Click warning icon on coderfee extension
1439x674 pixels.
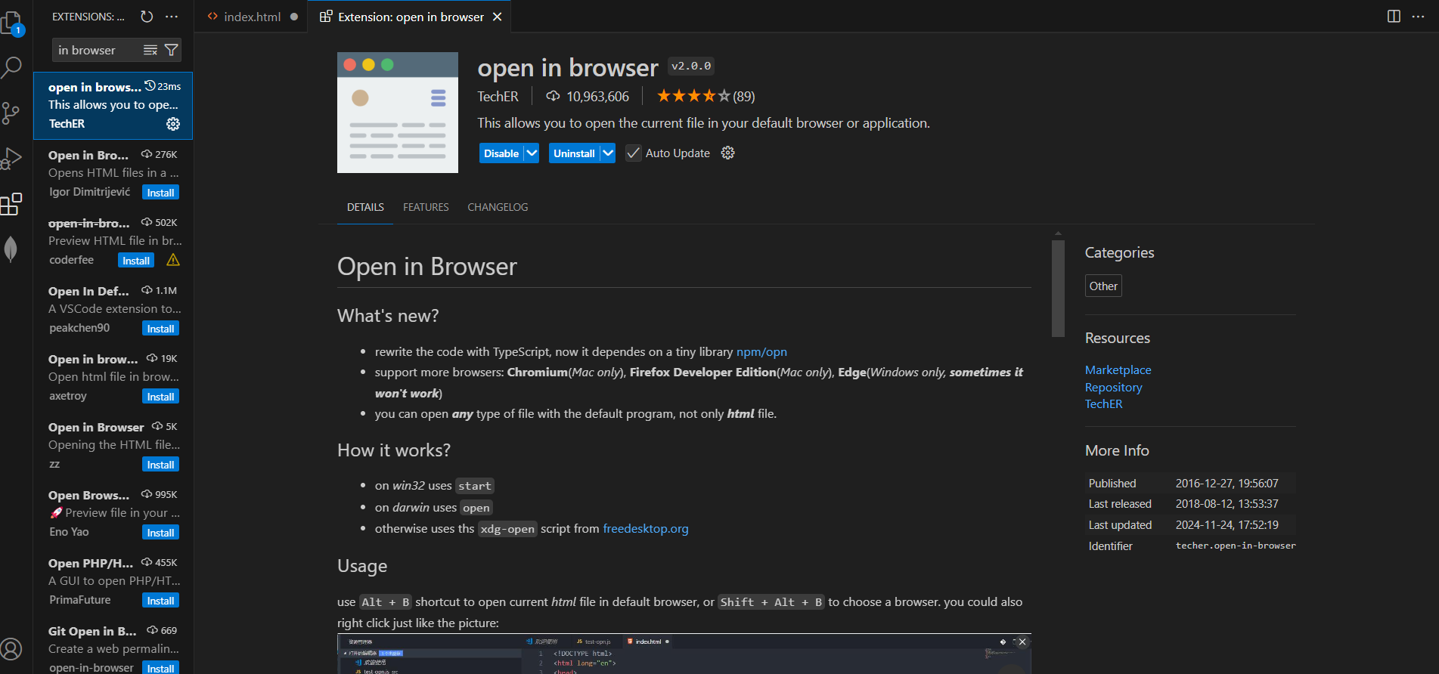(x=173, y=260)
